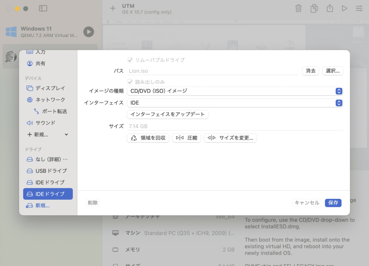
Task: Select the OS X lion VM avatar
Action: (11, 57)
